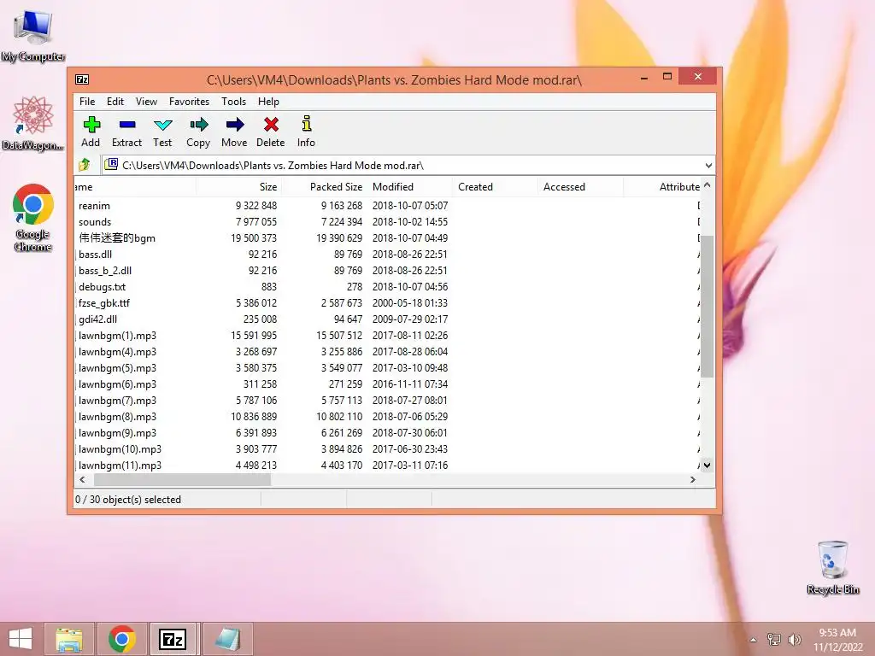The height and width of the screenshot is (656, 875).
Task: Select the 伟伟迷套的bgm folder
Action: (x=387, y=238)
